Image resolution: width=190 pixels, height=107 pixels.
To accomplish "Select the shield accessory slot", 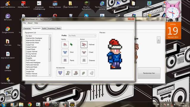I will pos(60,73).
